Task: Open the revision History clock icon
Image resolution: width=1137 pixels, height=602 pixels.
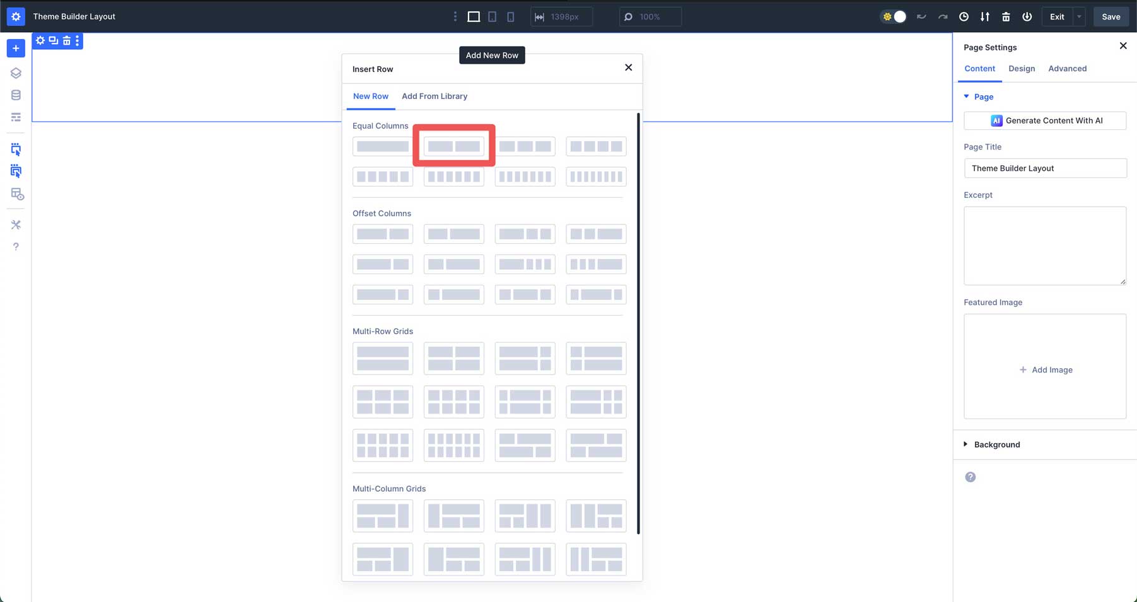Action: point(964,17)
